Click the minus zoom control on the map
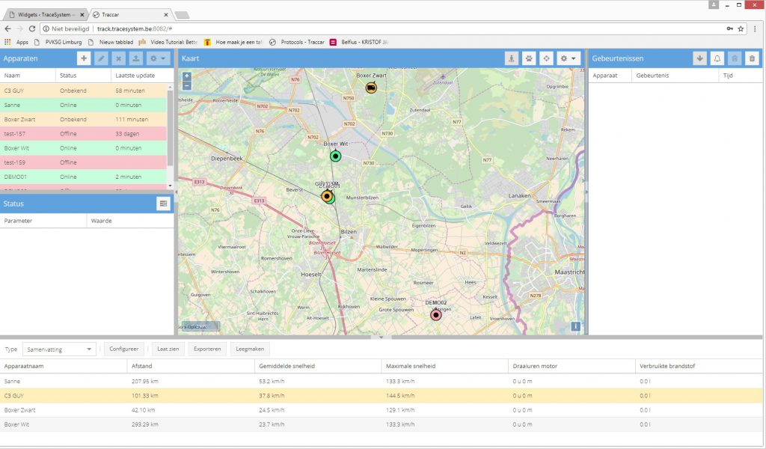Viewport: 766px width, 449px height. click(186, 85)
